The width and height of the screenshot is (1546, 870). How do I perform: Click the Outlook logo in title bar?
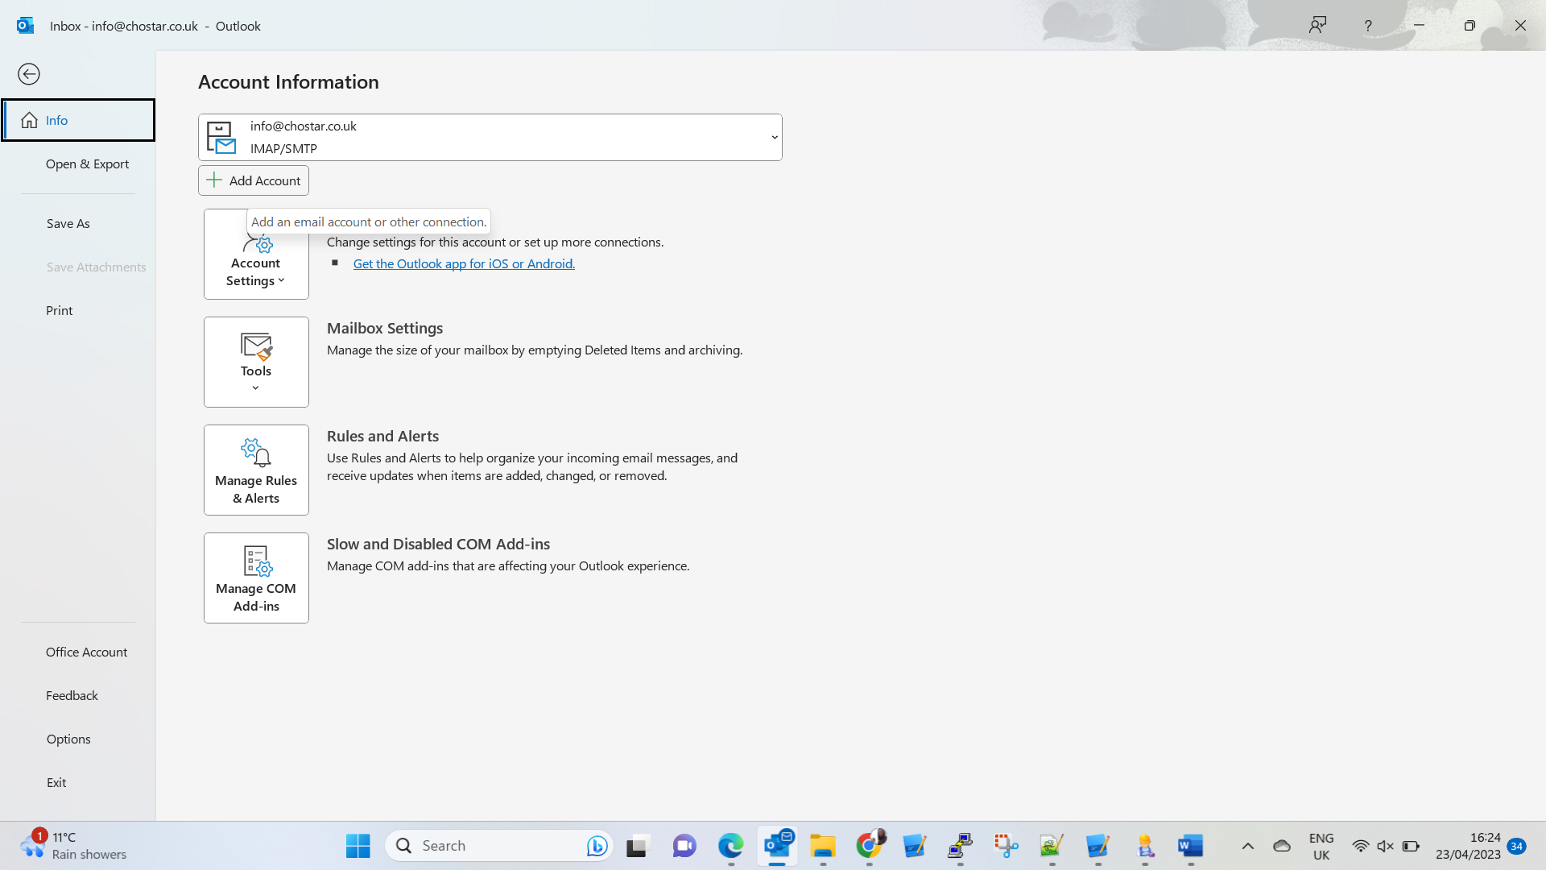tap(26, 25)
